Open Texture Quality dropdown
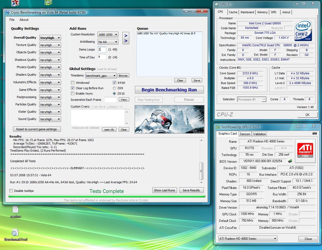Screen dimensions: 322x250 pyautogui.click(x=50, y=45)
